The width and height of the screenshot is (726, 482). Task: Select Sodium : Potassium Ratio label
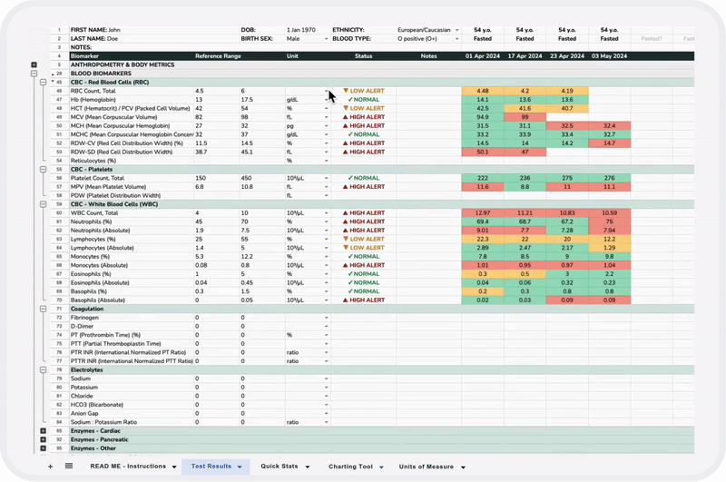tap(103, 422)
